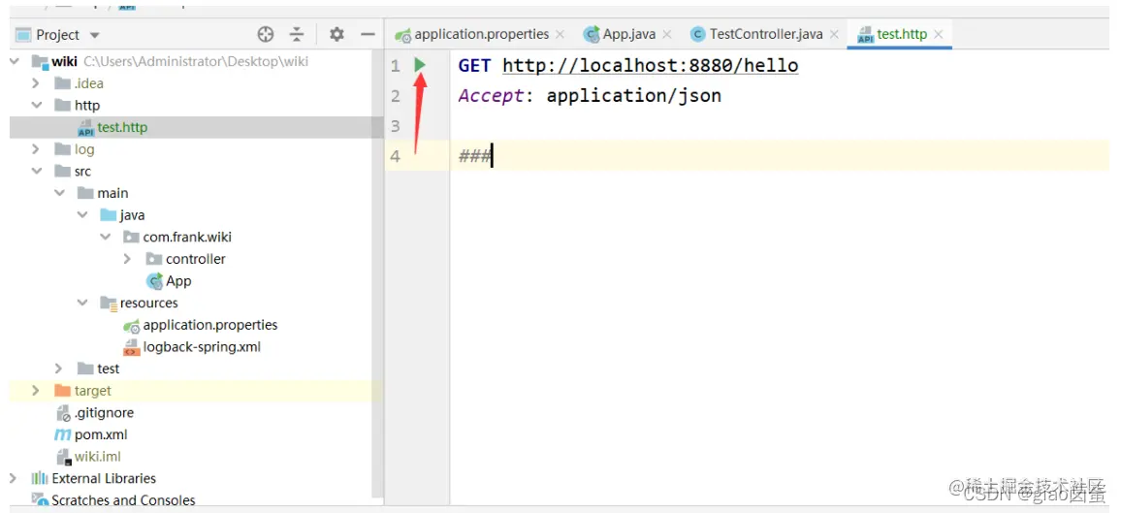
Task: Open the http://localhost:8880/hello URL link
Action: (650, 66)
